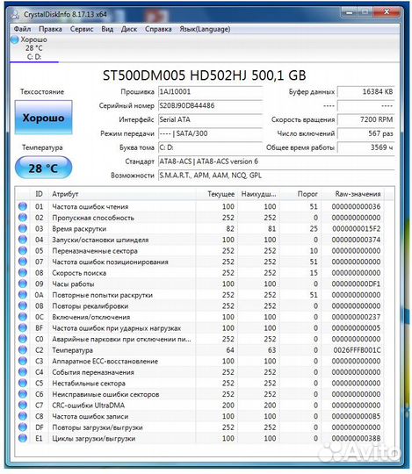
Task: Click the rotation rate value 7200 RPM
Action: (x=366, y=119)
